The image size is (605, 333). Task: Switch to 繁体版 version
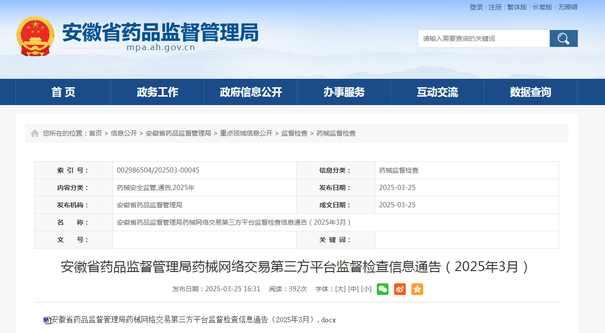(517, 7)
